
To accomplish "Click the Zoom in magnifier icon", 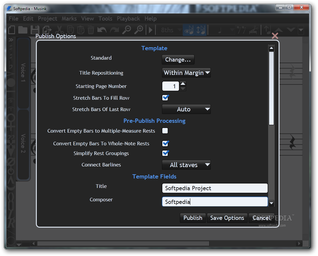I will pos(139,30).
